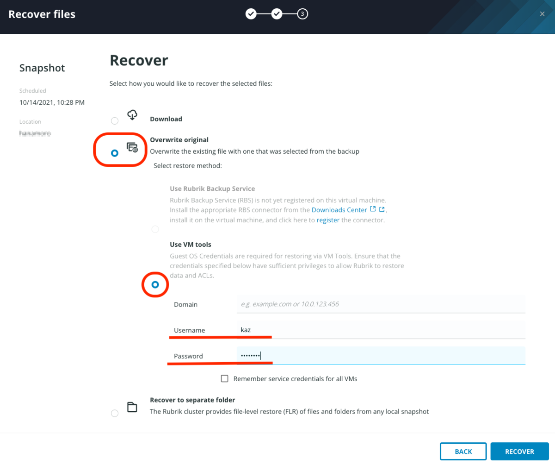Viewport: 555px width, 465px height.
Task: Click the register connector link
Action: coord(328,220)
